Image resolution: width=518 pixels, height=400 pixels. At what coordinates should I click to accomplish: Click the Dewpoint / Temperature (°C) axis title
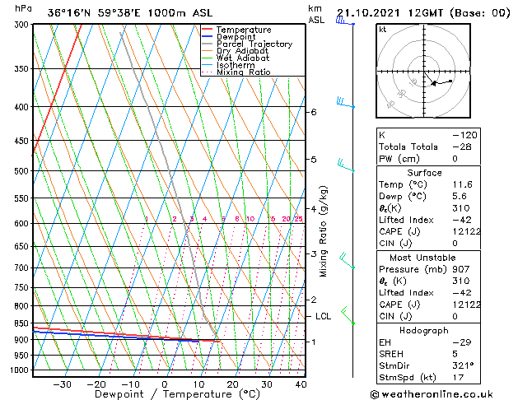pos(177,394)
